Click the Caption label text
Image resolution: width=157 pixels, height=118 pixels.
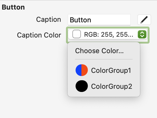click(x=48, y=19)
